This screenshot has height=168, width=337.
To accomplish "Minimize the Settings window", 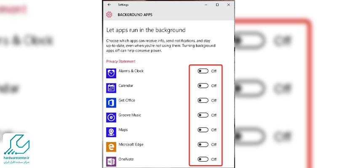I will 206,5.
